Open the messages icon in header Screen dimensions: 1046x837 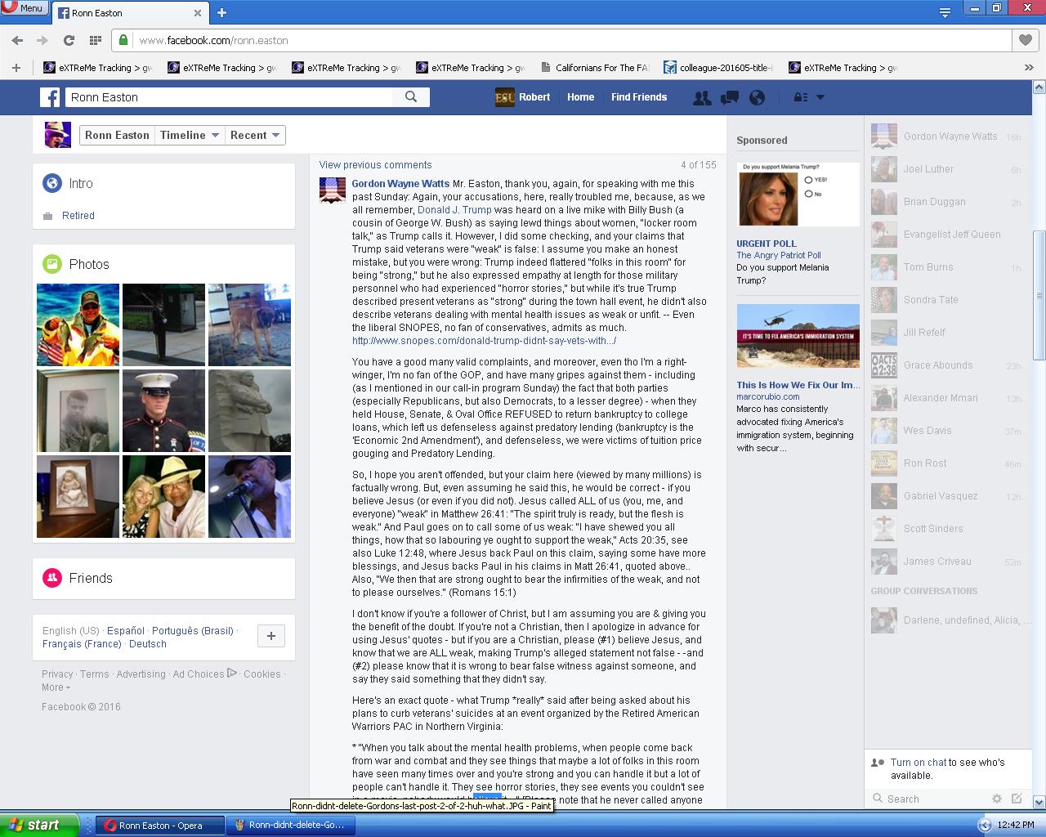pyautogui.click(x=729, y=97)
